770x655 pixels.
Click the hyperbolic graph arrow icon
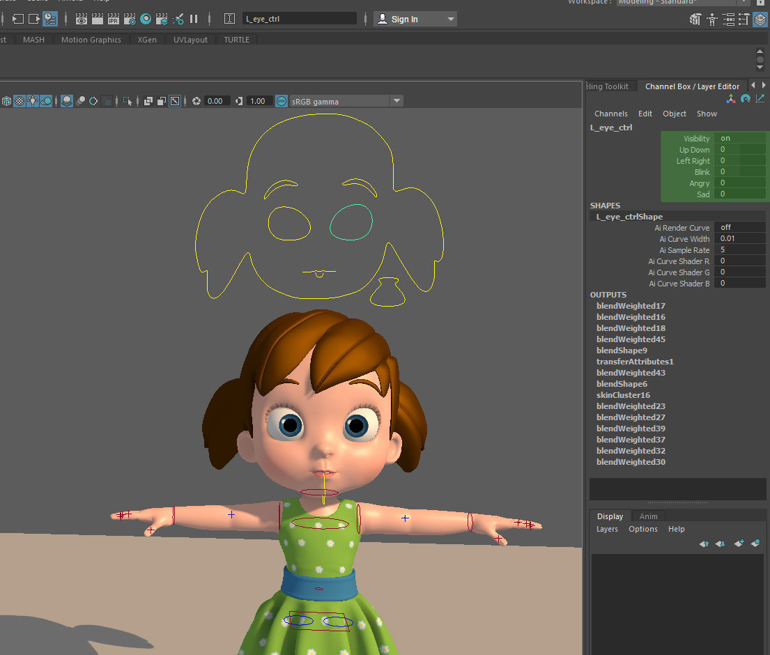(x=760, y=99)
